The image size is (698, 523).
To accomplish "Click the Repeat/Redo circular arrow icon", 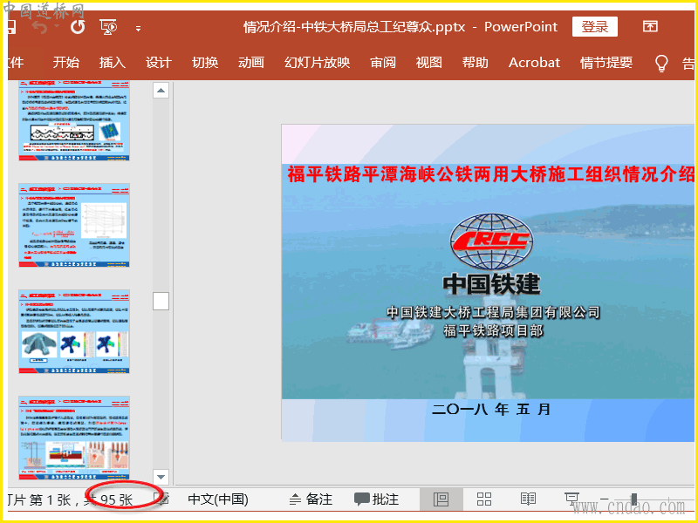I will pyautogui.click(x=78, y=27).
